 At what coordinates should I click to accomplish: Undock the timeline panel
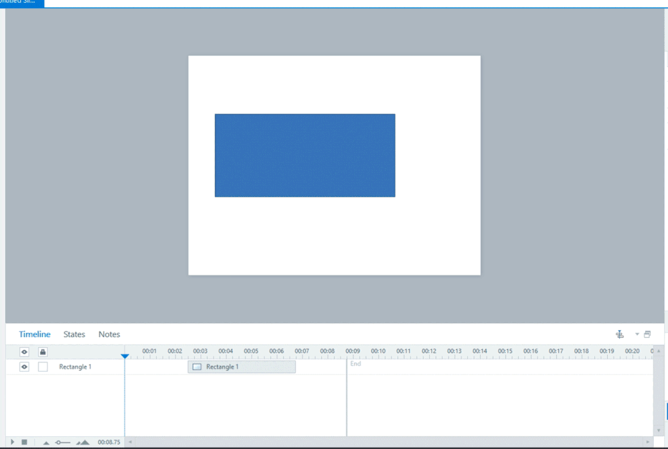tap(647, 334)
